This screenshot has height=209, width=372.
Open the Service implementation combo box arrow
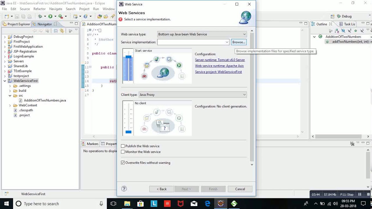(x=227, y=42)
